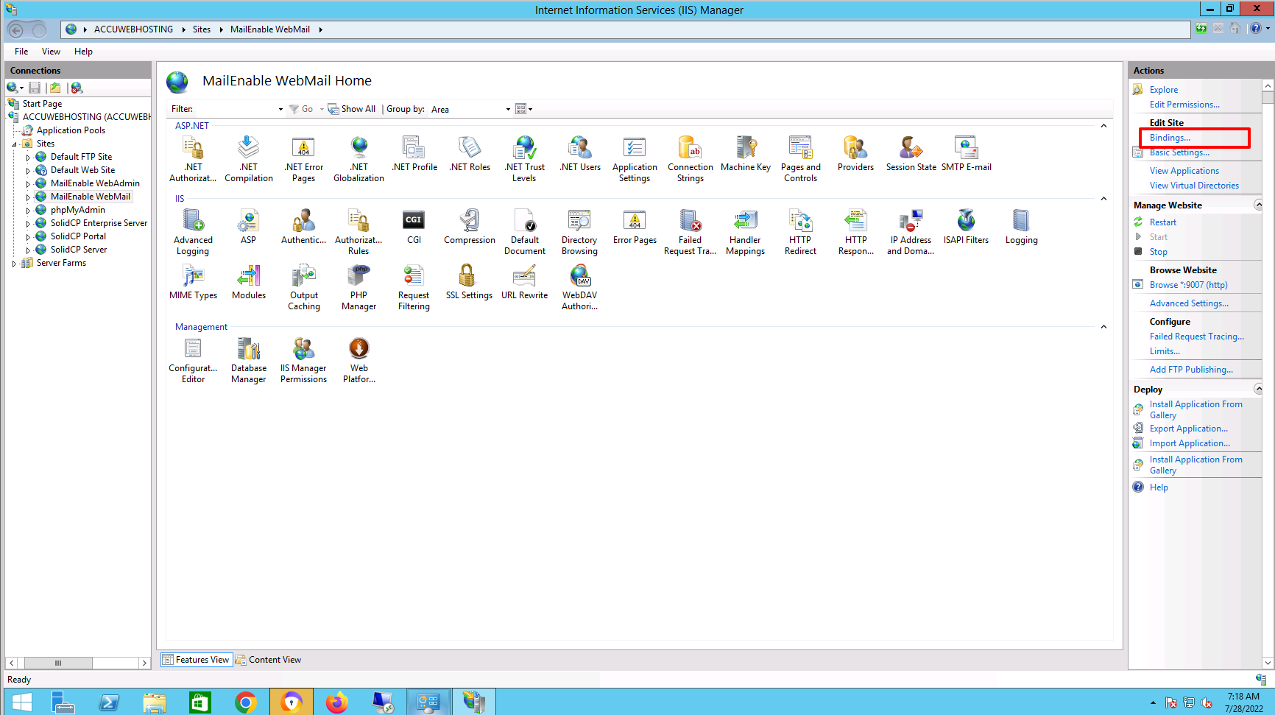The width and height of the screenshot is (1275, 715).
Task: Open Configuration Editor feature
Action: tap(193, 360)
